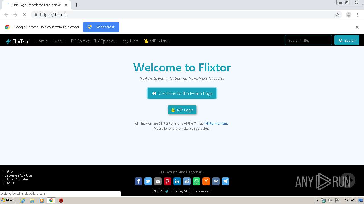Dismiss default browser notification bar
364x204 pixels.
coord(357,27)
